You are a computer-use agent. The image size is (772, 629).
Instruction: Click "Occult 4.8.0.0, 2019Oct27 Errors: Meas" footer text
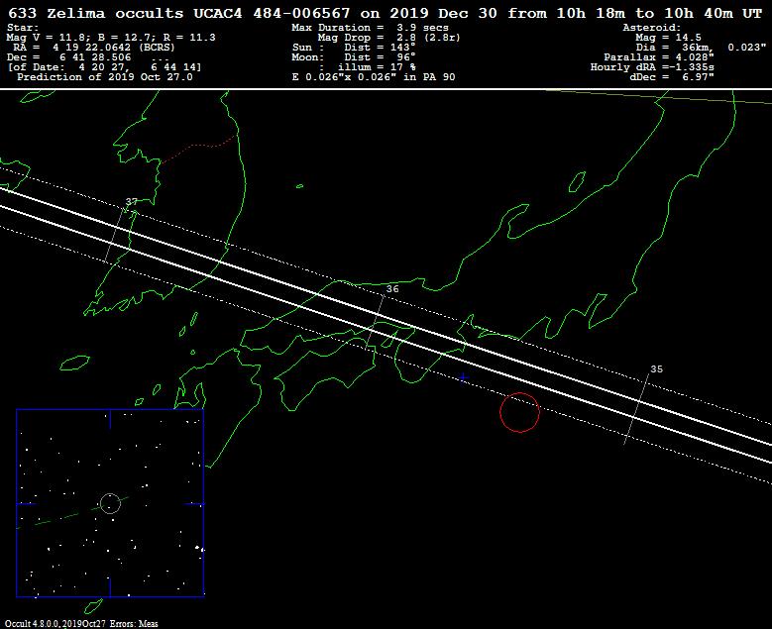pos(81,624)
